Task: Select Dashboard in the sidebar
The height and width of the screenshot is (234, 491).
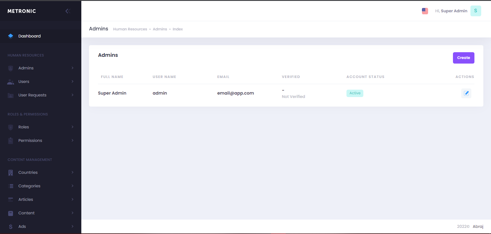Action: (x=29, y=36)
